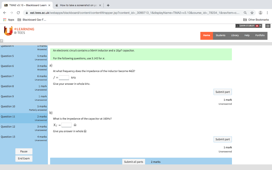Go to Question 9 in the sidebar
The image size is (272, 170).
[x=24, y=98]
